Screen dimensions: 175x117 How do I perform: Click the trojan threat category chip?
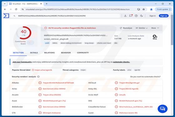(83, 70)
